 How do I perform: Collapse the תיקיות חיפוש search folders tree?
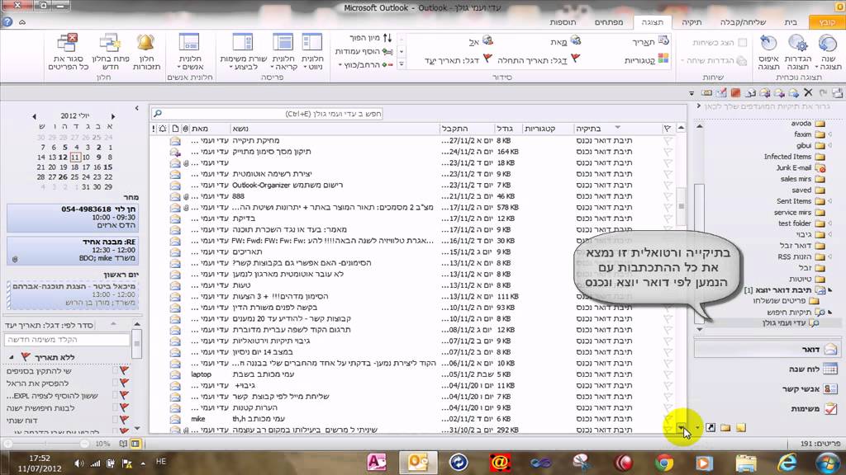pos(829,312)
